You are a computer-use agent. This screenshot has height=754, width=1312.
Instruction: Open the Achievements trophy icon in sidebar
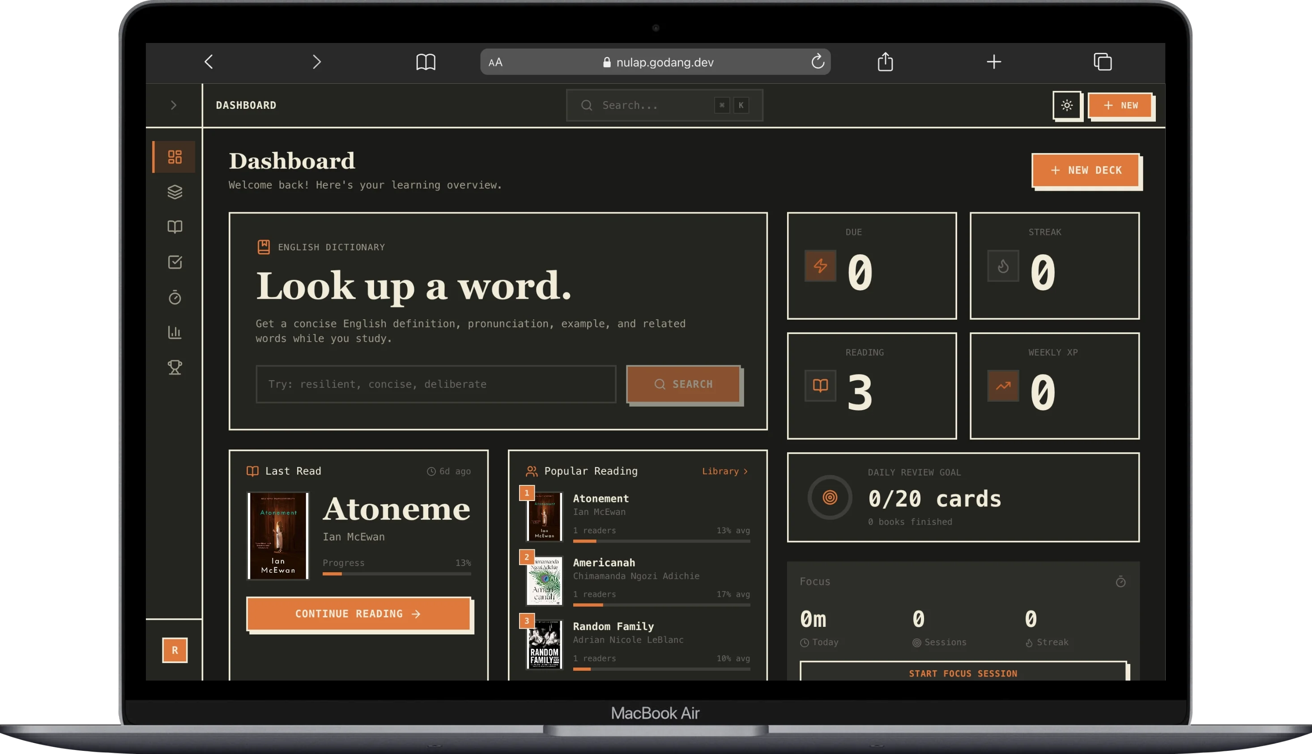pyautogui.click(x=175, y=367)
